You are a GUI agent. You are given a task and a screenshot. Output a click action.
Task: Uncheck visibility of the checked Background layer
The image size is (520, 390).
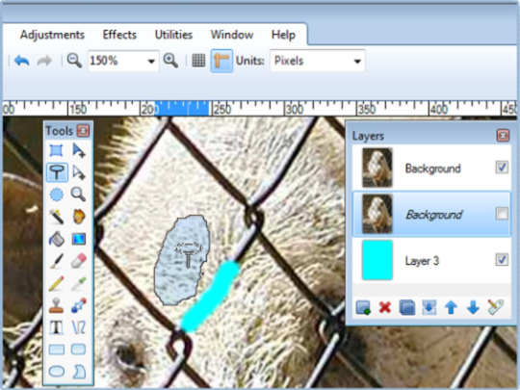click(x=502, y=168)
